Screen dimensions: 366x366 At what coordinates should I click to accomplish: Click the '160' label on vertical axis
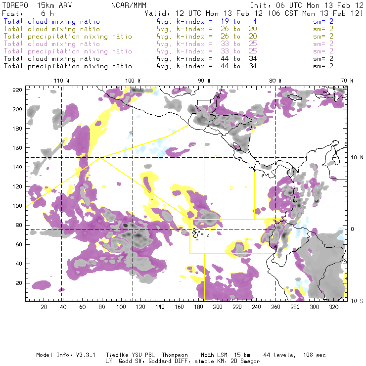tap(17, 148)
